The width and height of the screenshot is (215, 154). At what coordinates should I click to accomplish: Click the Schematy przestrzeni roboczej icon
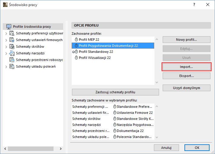[x=12, y=60]
